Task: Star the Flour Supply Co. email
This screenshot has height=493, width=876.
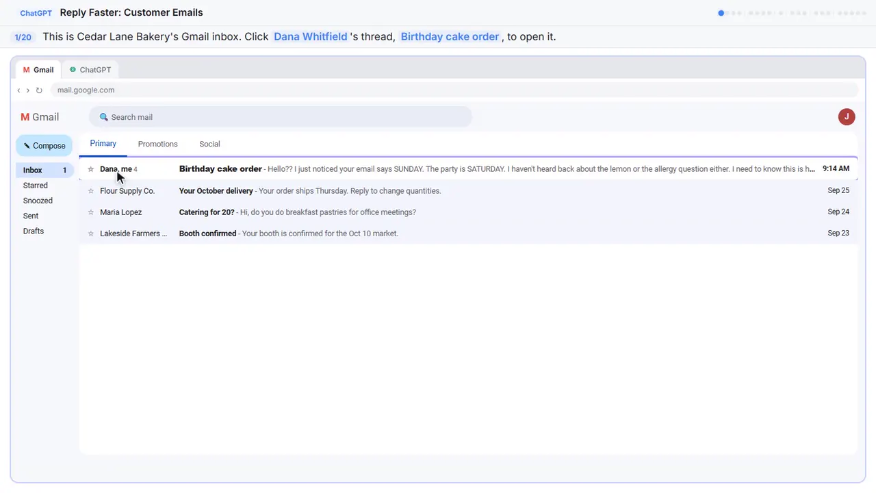Action: [x=91, y=191]
